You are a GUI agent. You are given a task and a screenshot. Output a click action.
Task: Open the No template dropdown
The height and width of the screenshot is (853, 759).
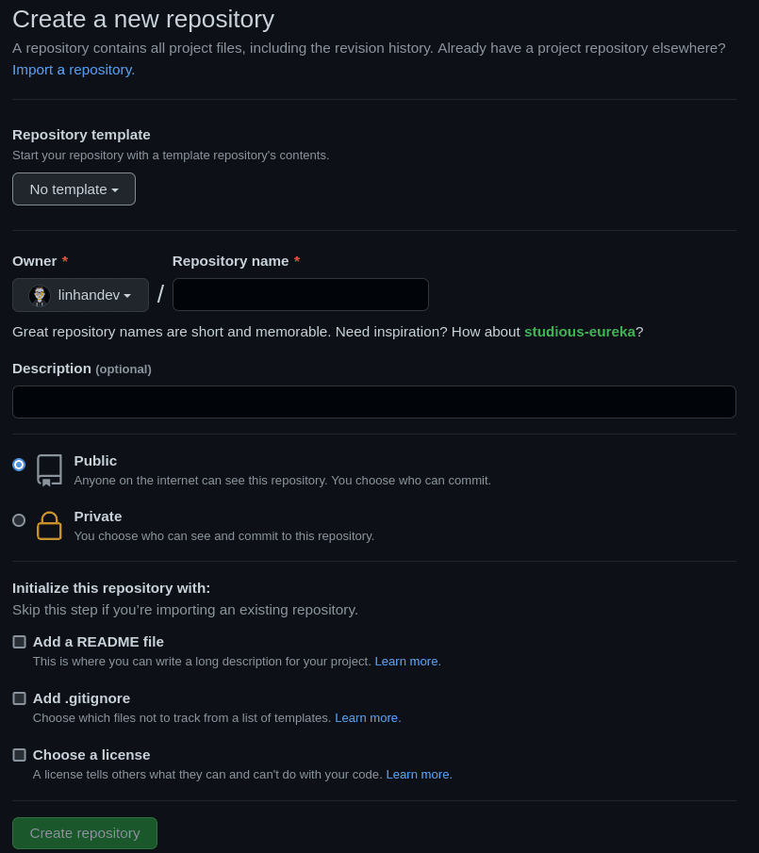(x=74, y=189)
